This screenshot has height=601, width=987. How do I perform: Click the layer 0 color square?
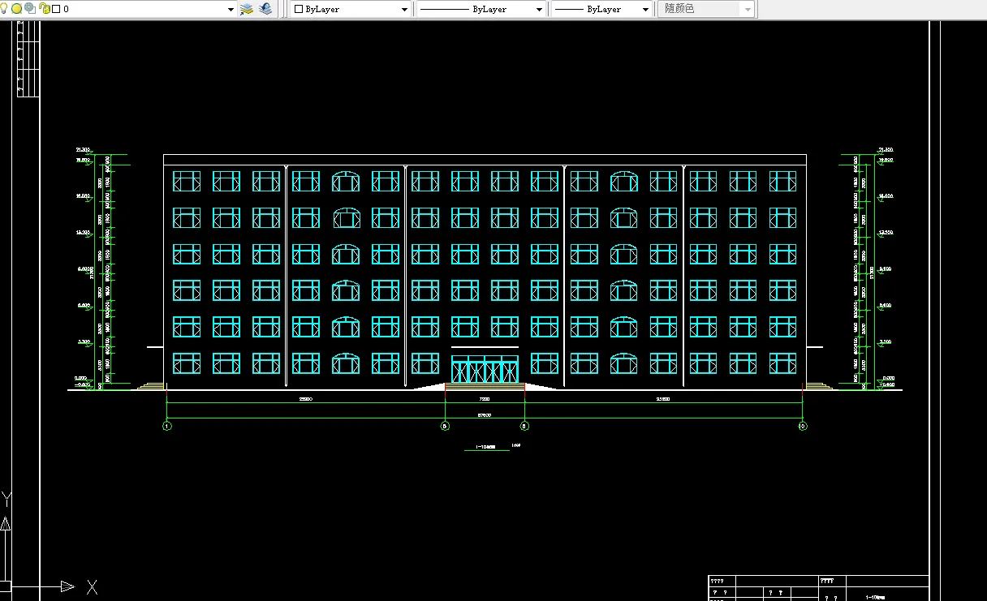tap(56, 9)
